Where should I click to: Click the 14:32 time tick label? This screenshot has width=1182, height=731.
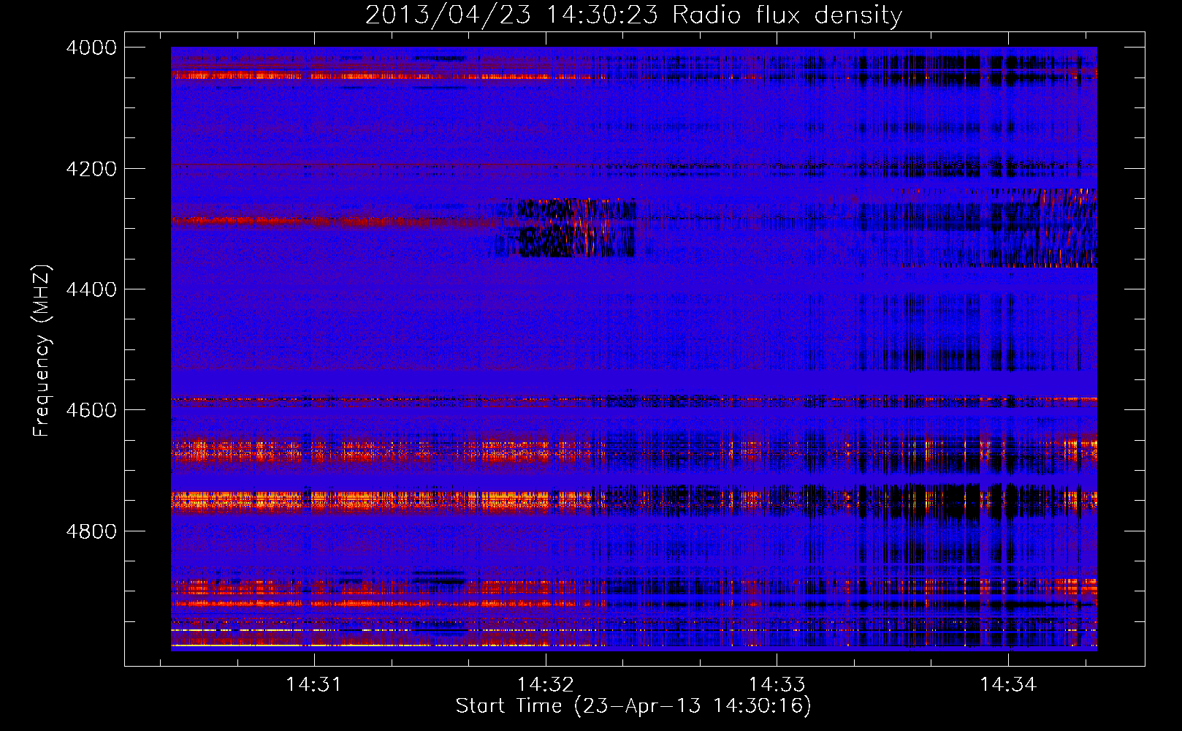tap(546, 685)
